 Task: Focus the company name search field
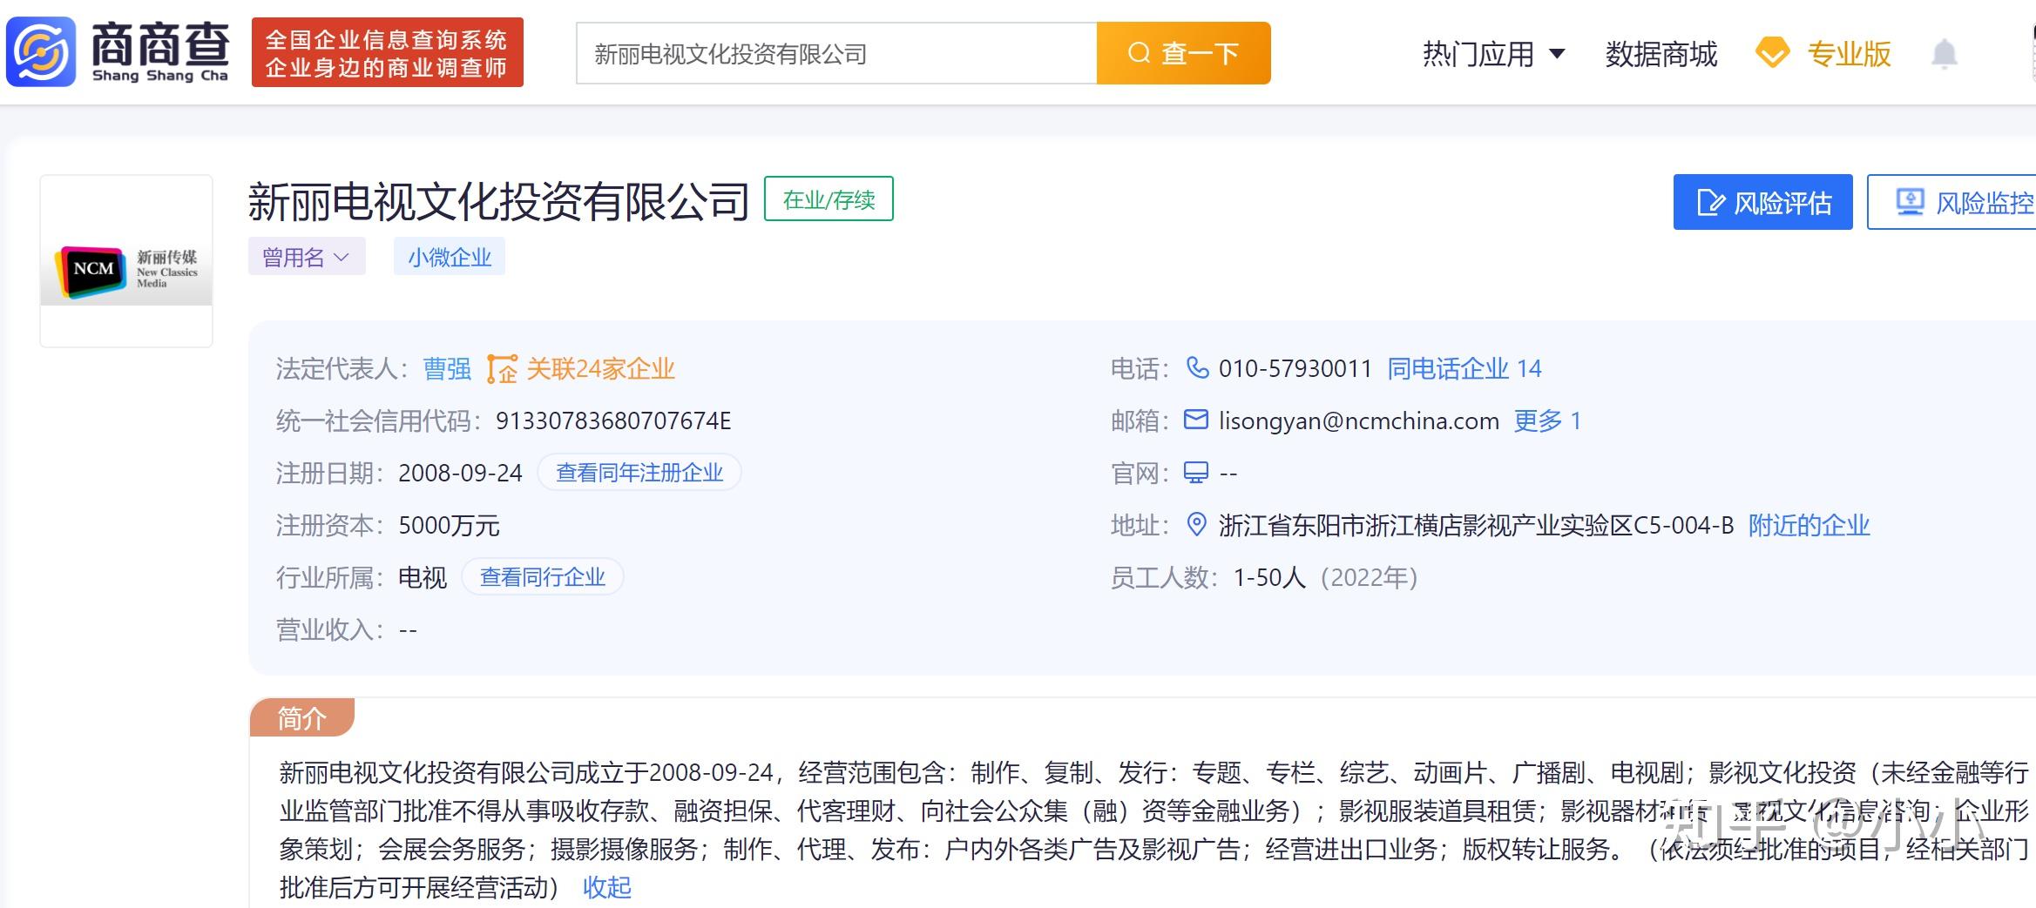pos(836,53)
